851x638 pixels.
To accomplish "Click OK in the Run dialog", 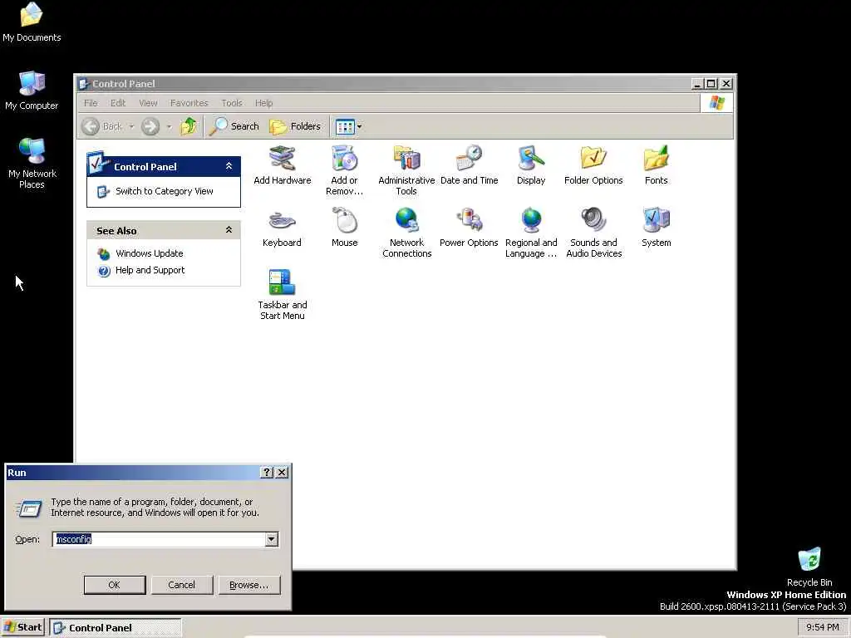I will [115, 585].
